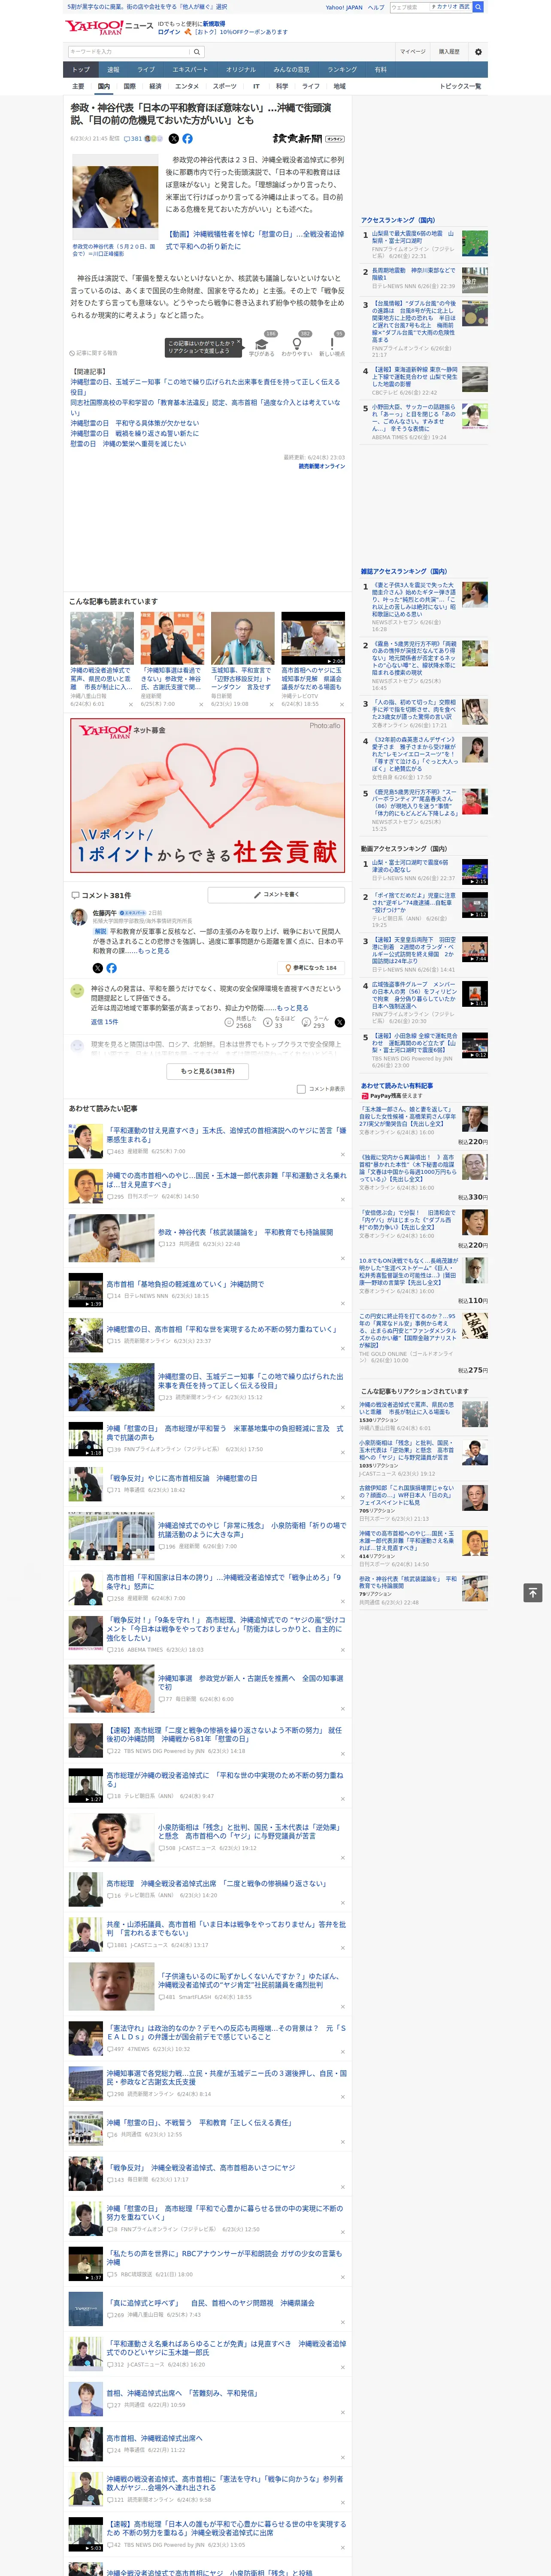
Task: Select the 国際 category tab
Action: pyautogui.click(x=129, y=86)
